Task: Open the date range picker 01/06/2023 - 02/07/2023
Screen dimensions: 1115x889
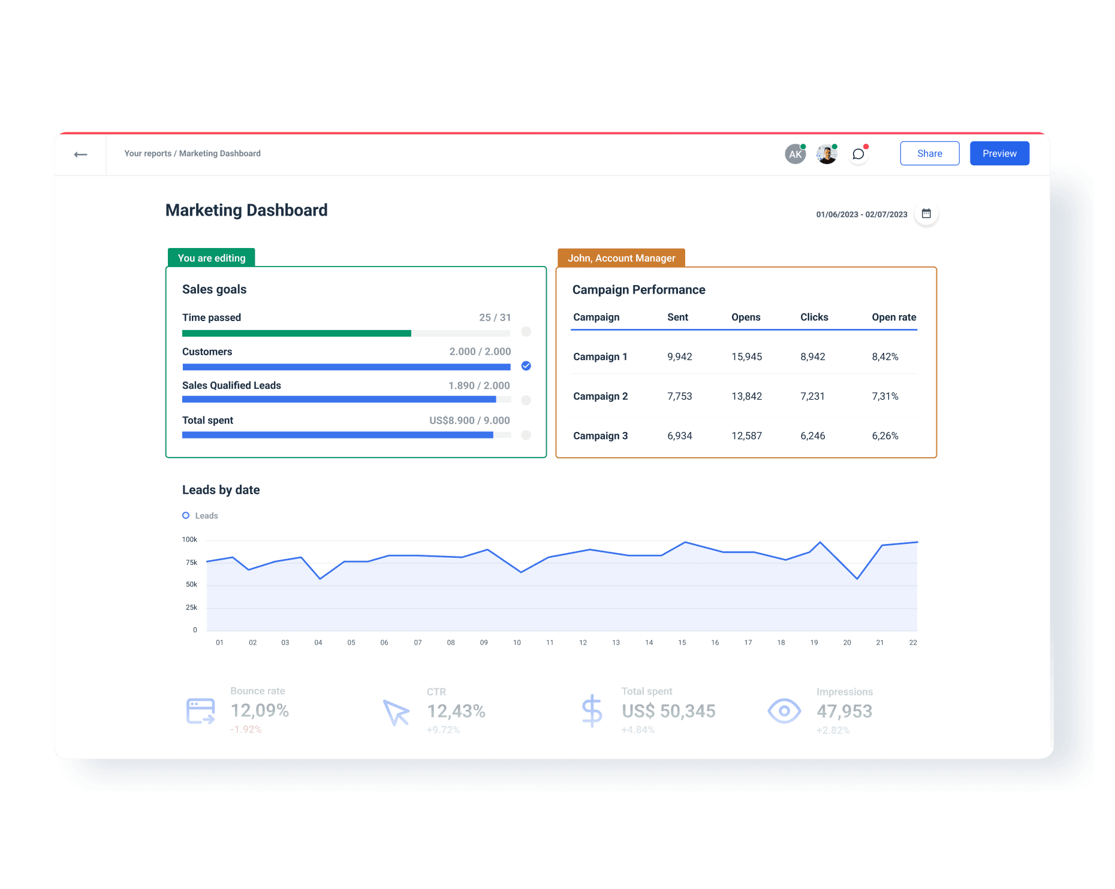Action: point(861,214)
